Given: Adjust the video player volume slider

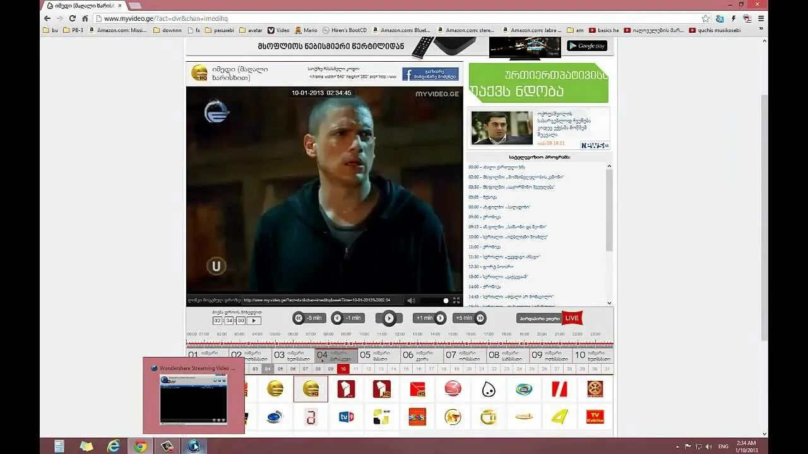Looking at the screenshot, I should [434, 301].
